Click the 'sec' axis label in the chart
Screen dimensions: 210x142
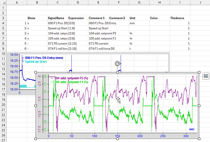tap(192, 129)
